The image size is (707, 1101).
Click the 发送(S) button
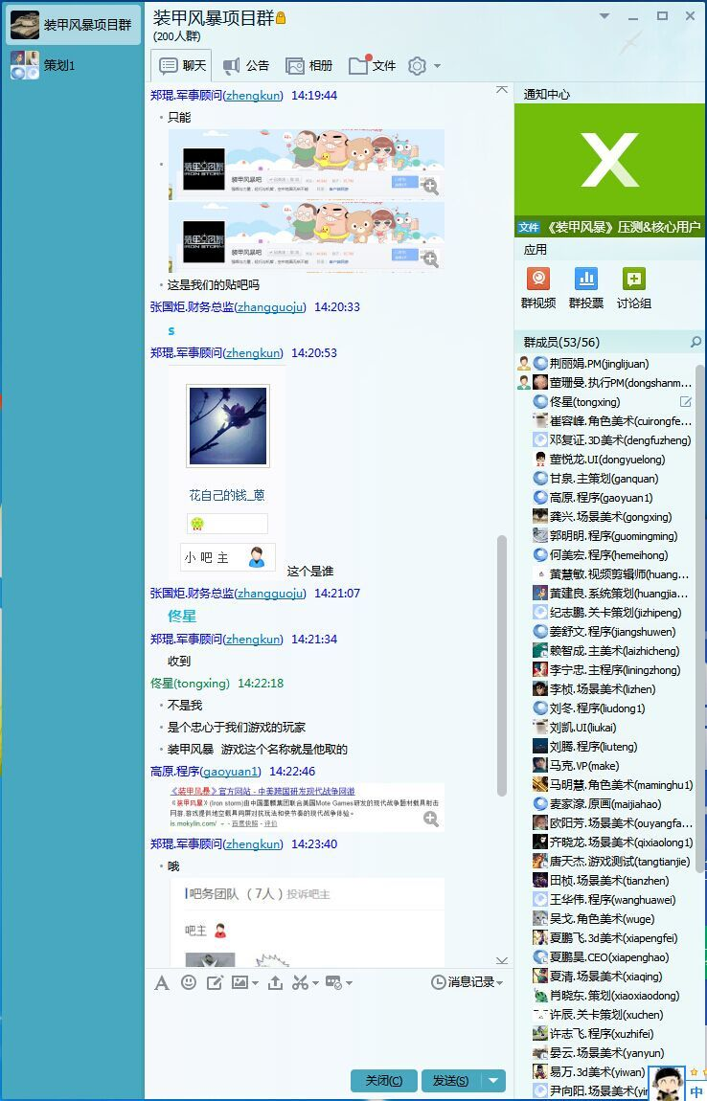450,1081
